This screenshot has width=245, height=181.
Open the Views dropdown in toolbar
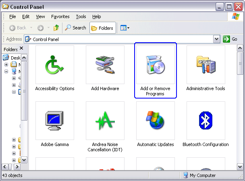coord(125,28)
